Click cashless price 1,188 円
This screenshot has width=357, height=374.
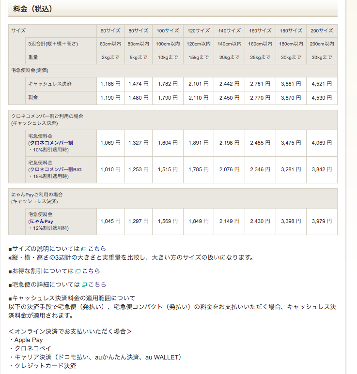pyautogui.click(x=110, y=84)
